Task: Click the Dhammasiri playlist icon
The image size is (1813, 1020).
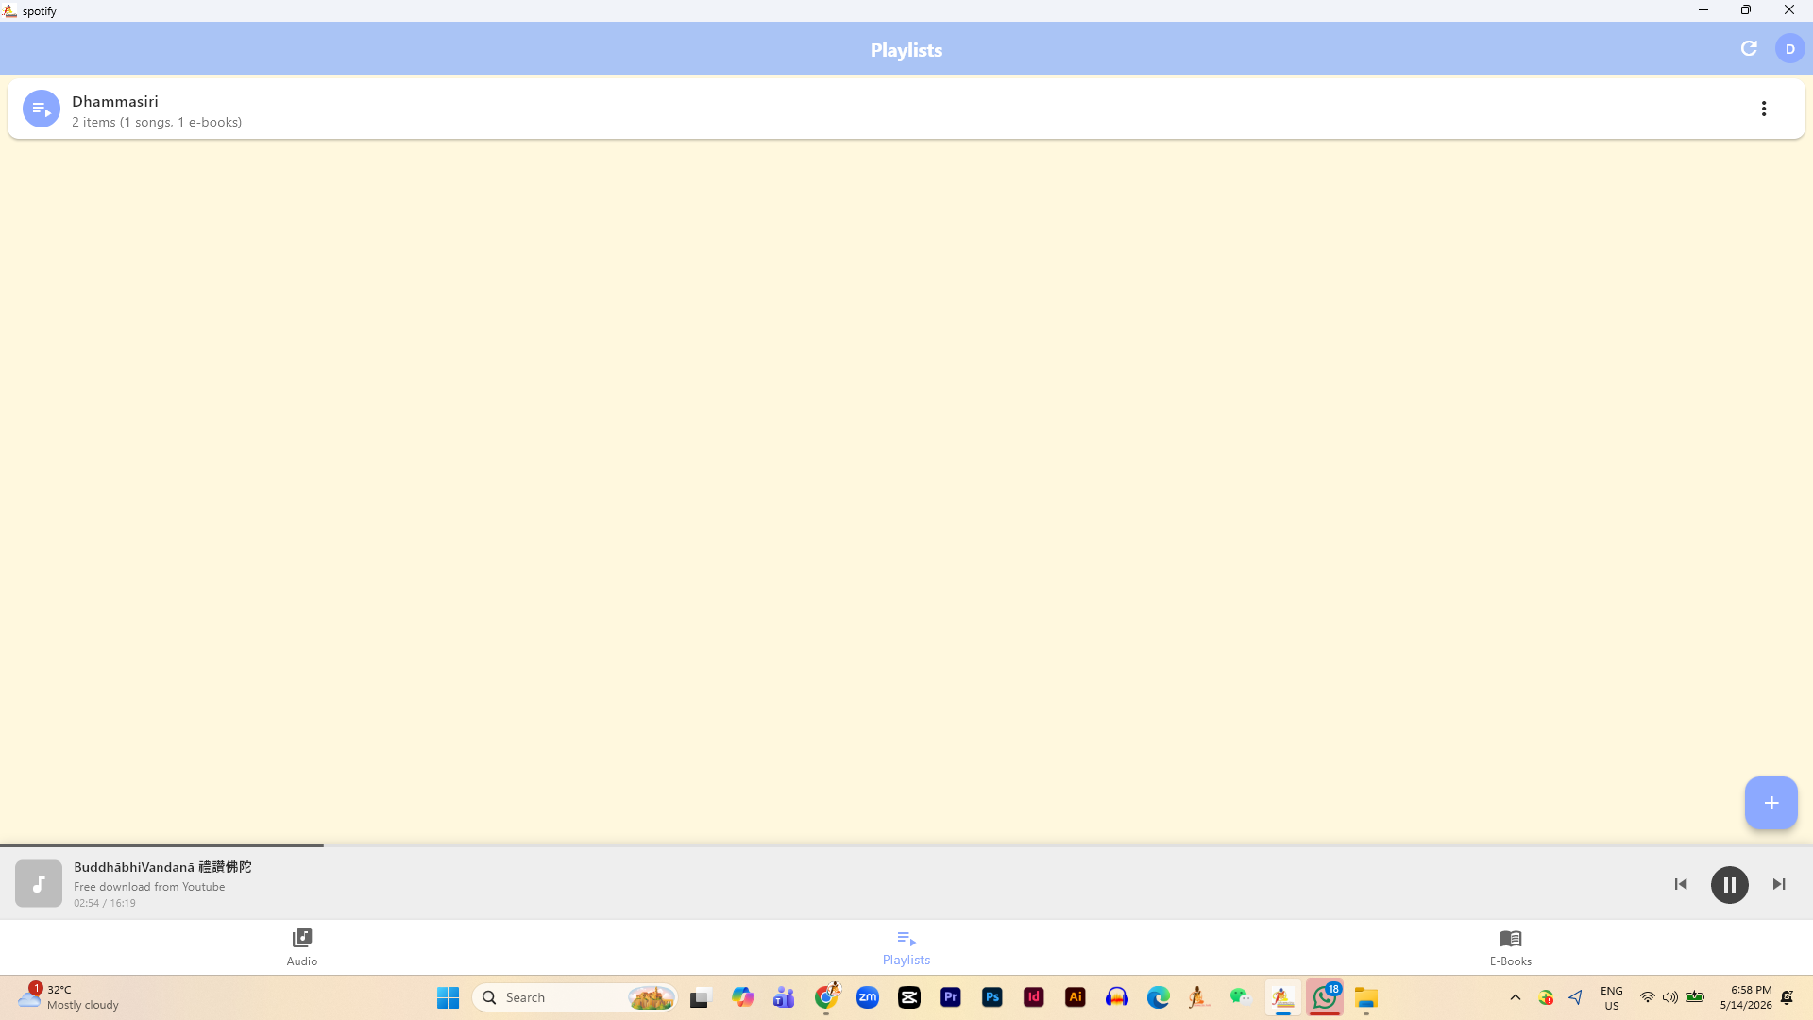Action: coord(42,110)
